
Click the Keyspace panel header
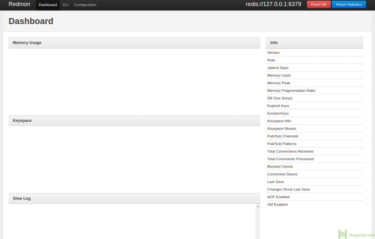tap(21, 120)
